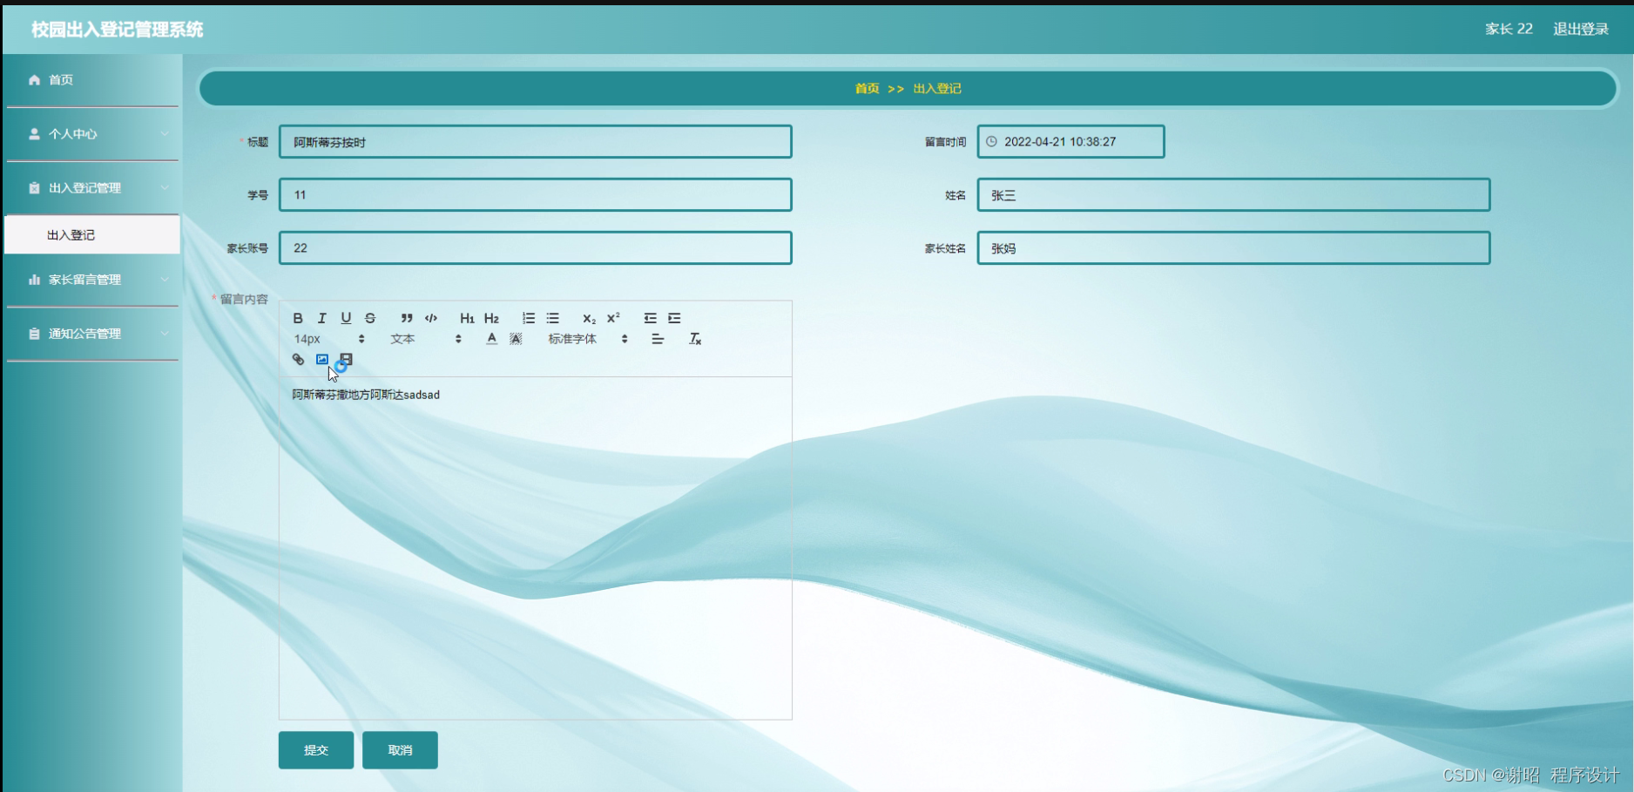Toggle superscript formatting

(614, 317)
